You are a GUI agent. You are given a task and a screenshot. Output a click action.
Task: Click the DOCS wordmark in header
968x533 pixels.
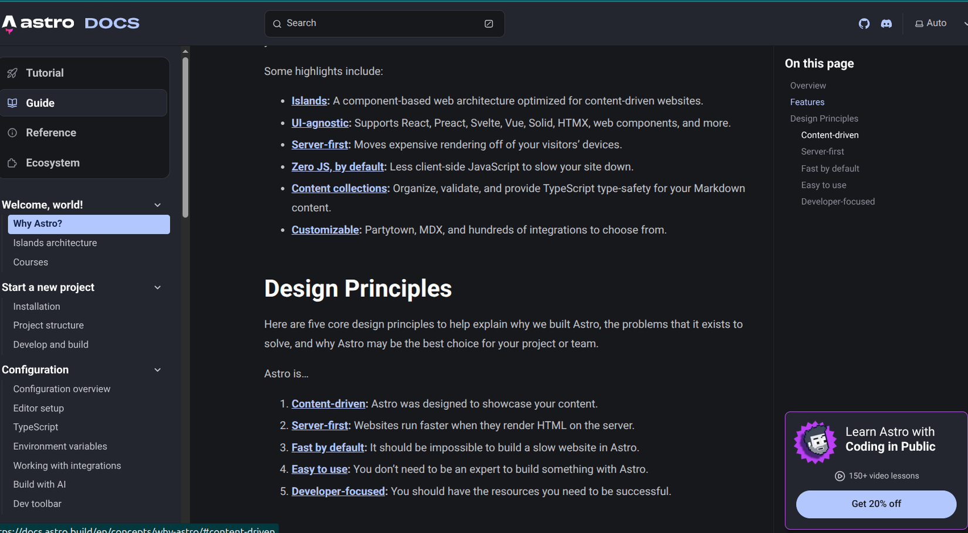(112, 23)
